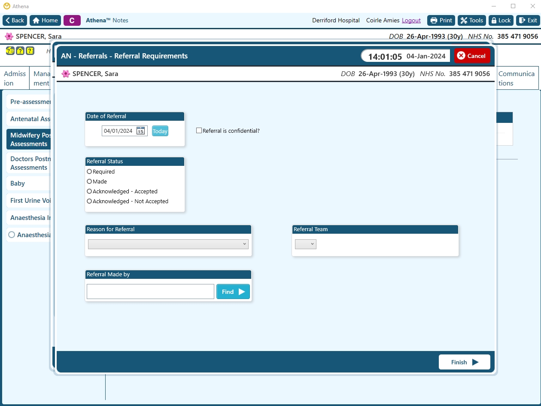Click the last yellow question-mark icon

coord(30,51)
